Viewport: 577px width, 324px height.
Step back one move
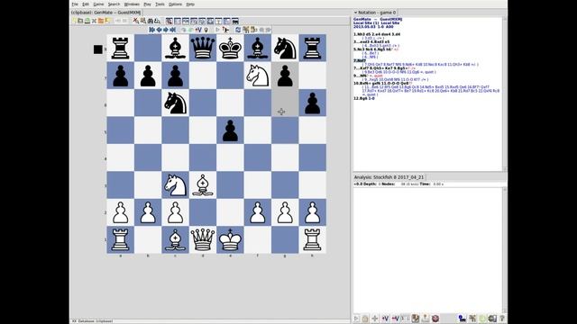coord(159,30)
